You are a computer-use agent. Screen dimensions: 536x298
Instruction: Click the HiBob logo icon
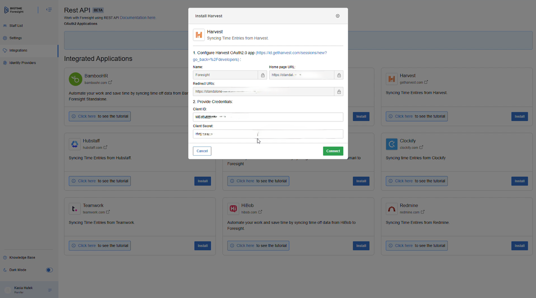click(x=233, y=209)
